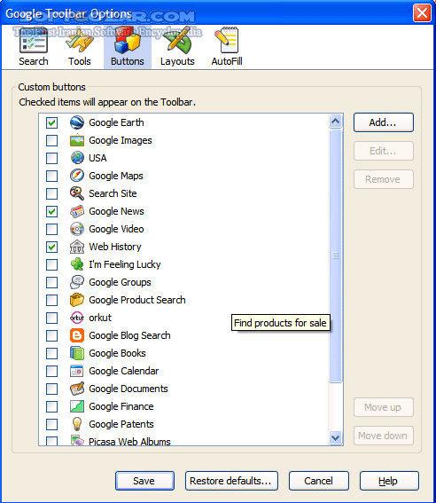The width and height of the screenshot is (436, 503).
Task: Check the Google Product Search checkbox
Action: coord(52,300)
